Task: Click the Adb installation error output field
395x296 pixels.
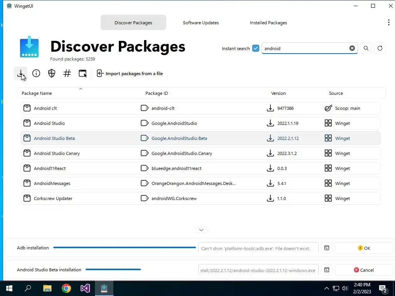Action: tap(258, 249)
